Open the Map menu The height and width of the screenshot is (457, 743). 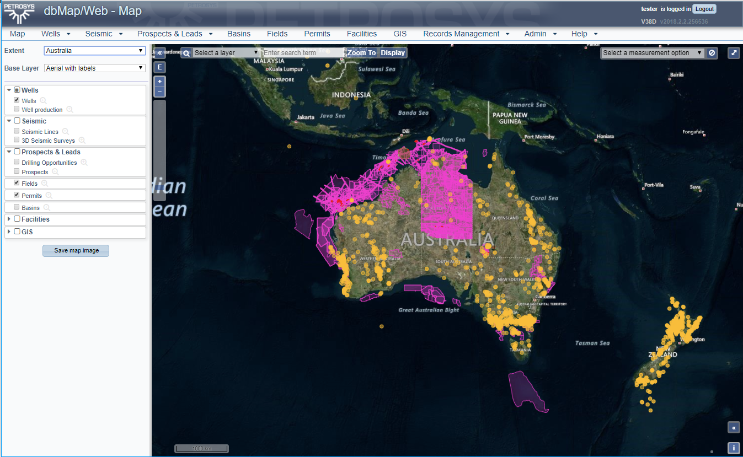click(x=17, y=34)
